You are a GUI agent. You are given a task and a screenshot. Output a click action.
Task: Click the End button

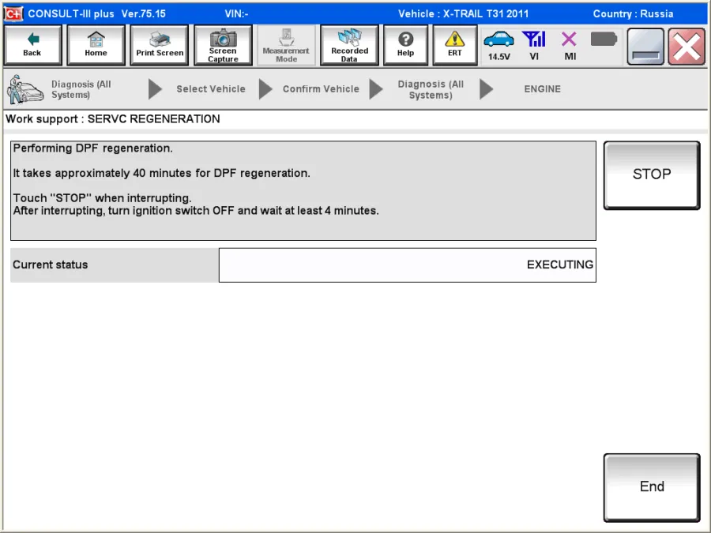point(652,487)
